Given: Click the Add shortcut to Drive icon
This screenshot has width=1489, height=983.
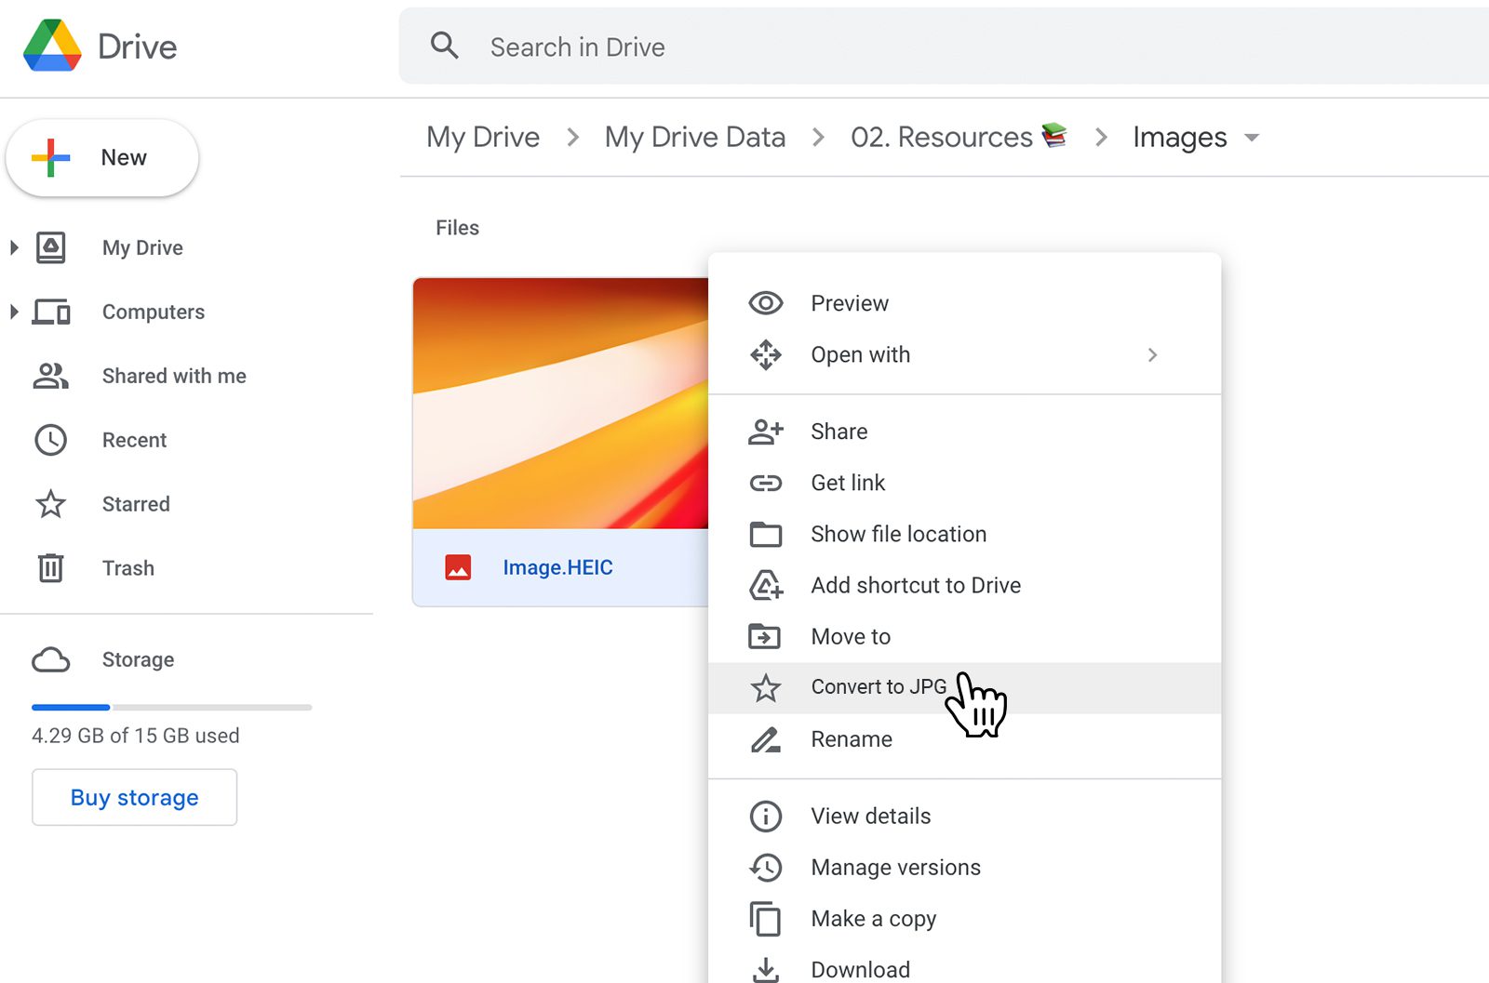Looking at the screenshot, I should coord(765,585).
